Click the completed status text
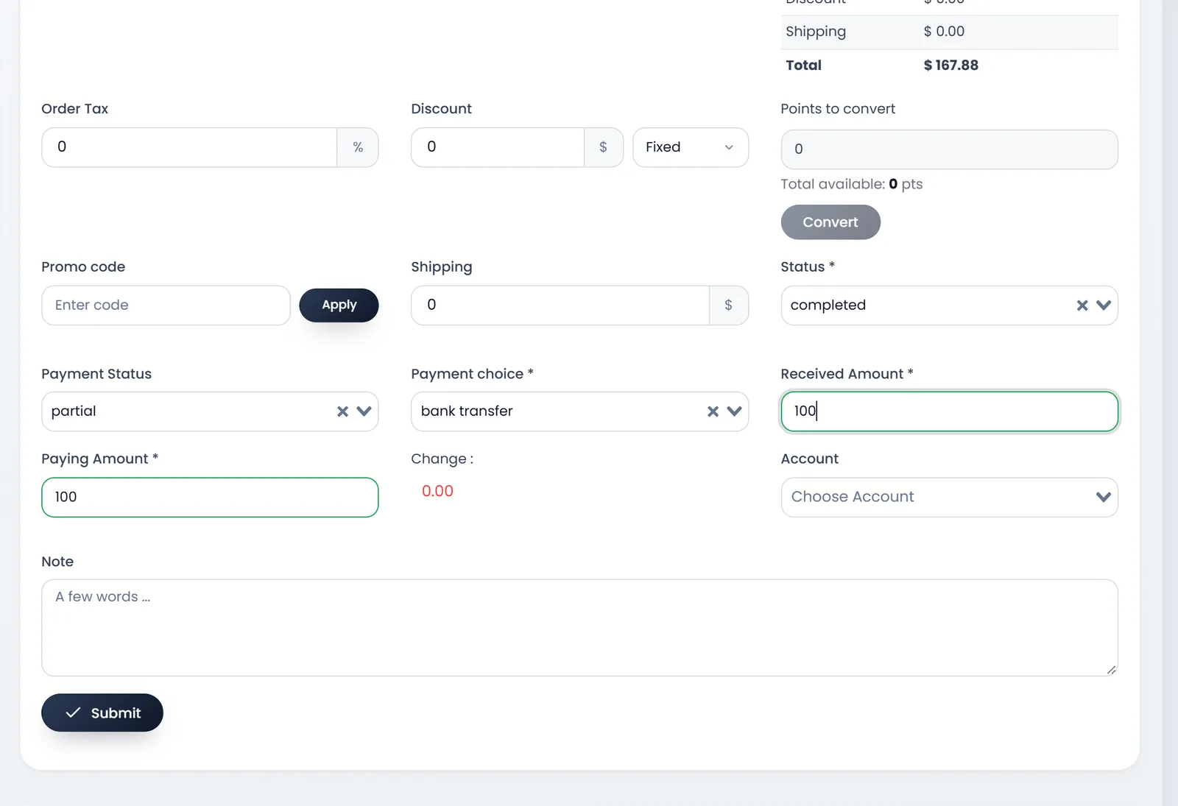This screenshot has height=806, width=1178. (828, 305)
